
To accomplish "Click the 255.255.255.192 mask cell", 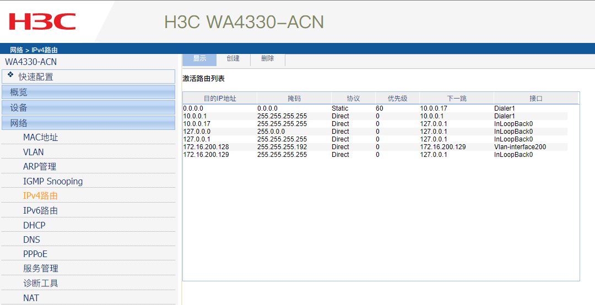I will click(x=282, y=147).
